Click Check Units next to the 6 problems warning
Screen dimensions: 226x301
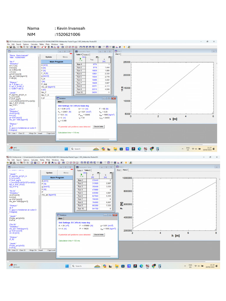99,235
